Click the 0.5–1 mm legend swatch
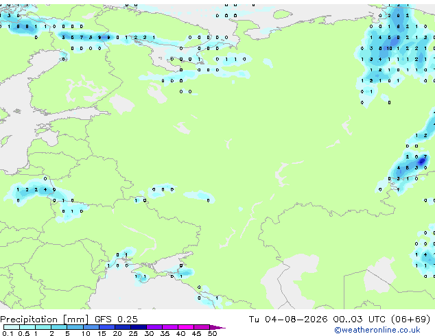Viewport: 435px width, 336px height. tap(27, 327)
